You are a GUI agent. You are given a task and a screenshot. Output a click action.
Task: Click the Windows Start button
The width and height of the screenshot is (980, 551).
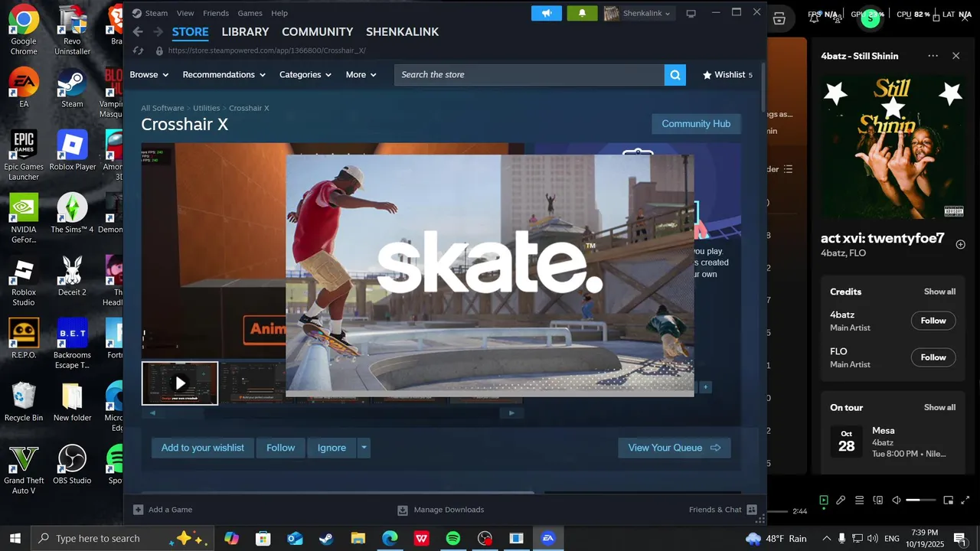click(x=15, y=539)
